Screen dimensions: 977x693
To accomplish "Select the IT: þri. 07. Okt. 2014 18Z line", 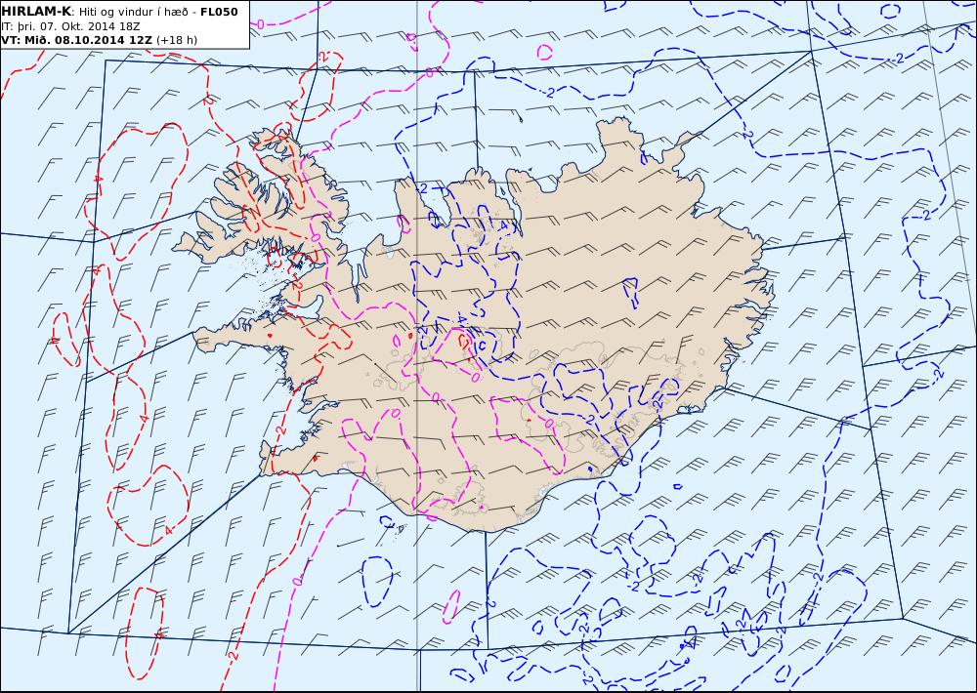I will 70,26.
